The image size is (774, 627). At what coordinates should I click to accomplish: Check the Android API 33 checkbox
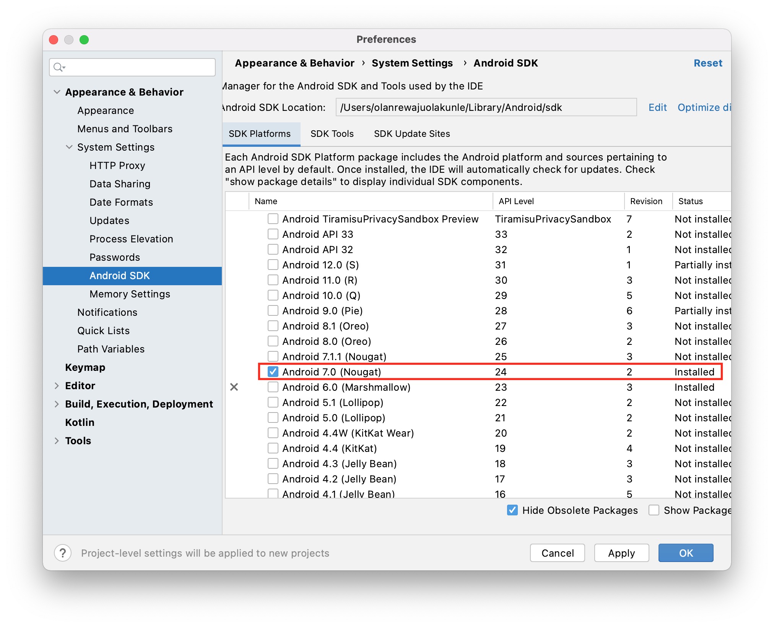tap(273, 234)
